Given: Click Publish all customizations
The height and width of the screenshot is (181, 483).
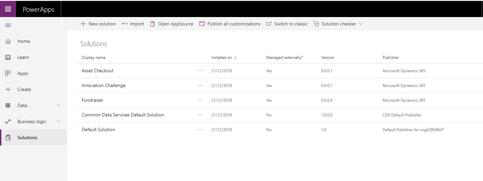Looking at the screenshot, I should (230, 24).
